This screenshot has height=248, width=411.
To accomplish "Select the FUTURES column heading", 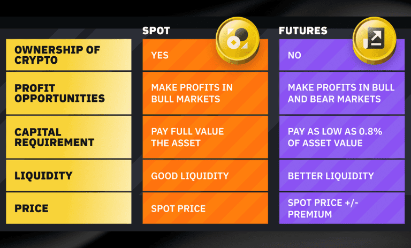I will pyautogui.click(x=303, y=31).
